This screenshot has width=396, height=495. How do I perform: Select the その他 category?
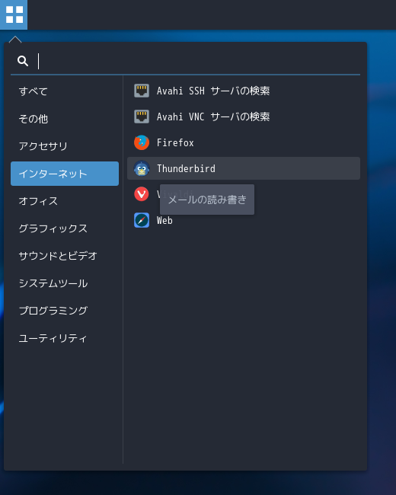pyautogui.click(x=65, y=119)
